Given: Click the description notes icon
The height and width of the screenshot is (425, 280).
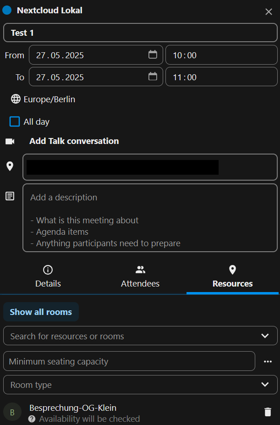Looking at the screenshot, I should click(10, 196).
